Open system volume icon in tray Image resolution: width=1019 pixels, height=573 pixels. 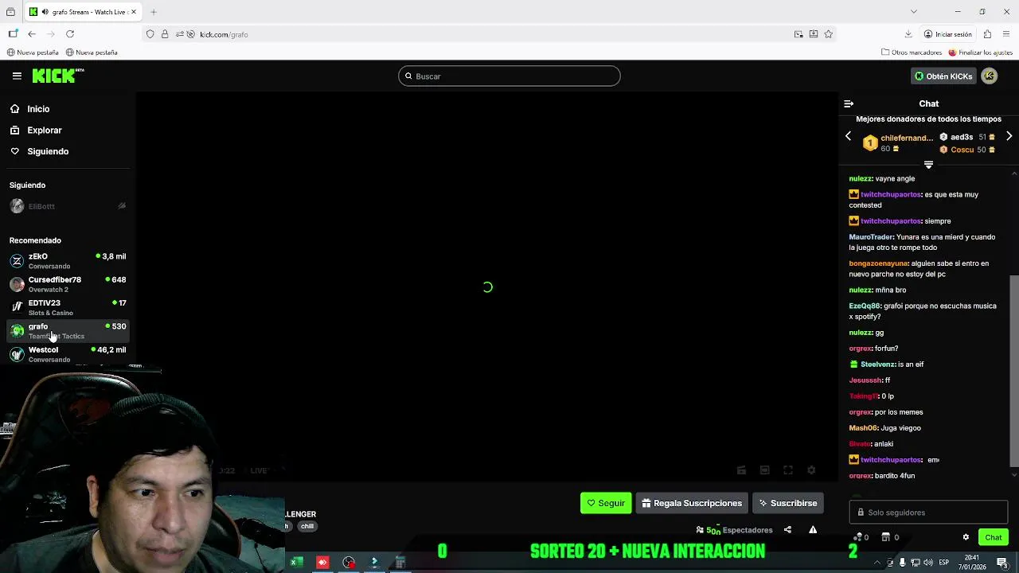pyautogui.click(x=927, y=563)
